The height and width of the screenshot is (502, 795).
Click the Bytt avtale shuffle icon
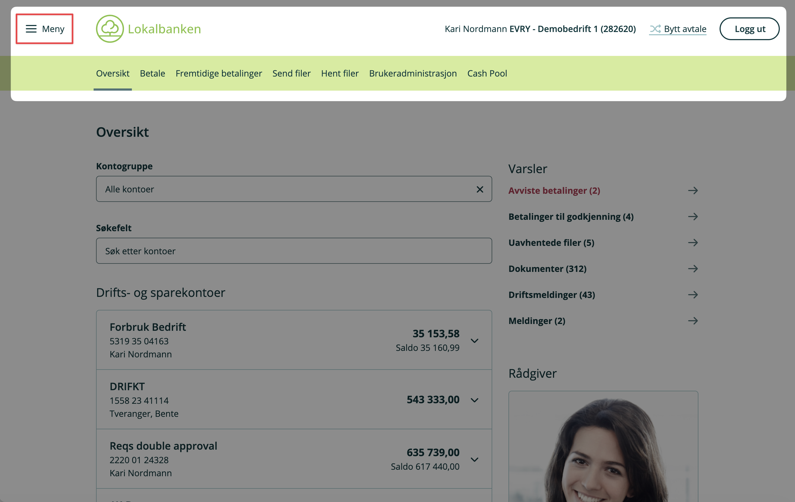(x=655, y=29)
